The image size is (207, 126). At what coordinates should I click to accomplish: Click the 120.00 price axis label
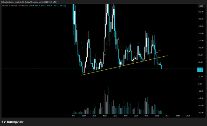click(201, 40)
